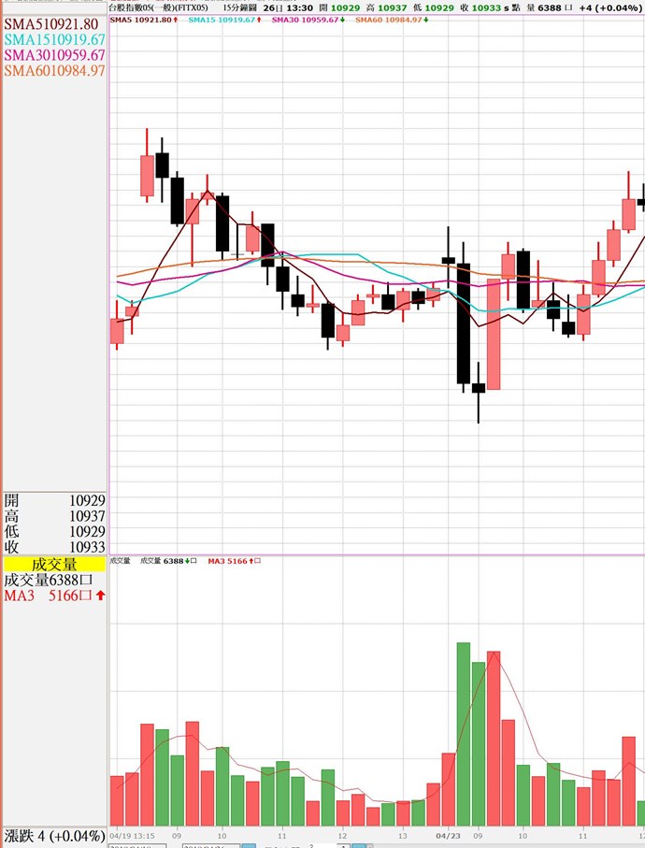
Task: Select the orange SMA60 value in left panel
Action: [54, 70]
